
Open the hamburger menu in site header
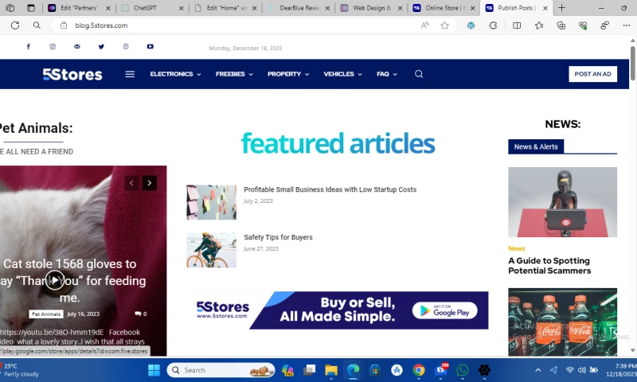click(130, 74)
